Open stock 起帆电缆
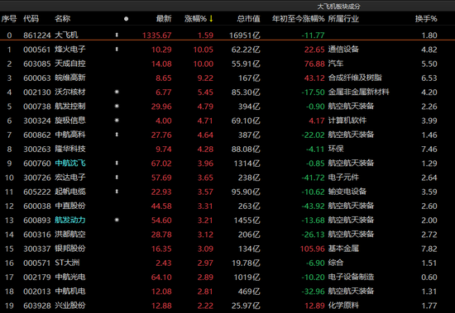The width and height of the screenshot is (455, 313). point(70,192)
